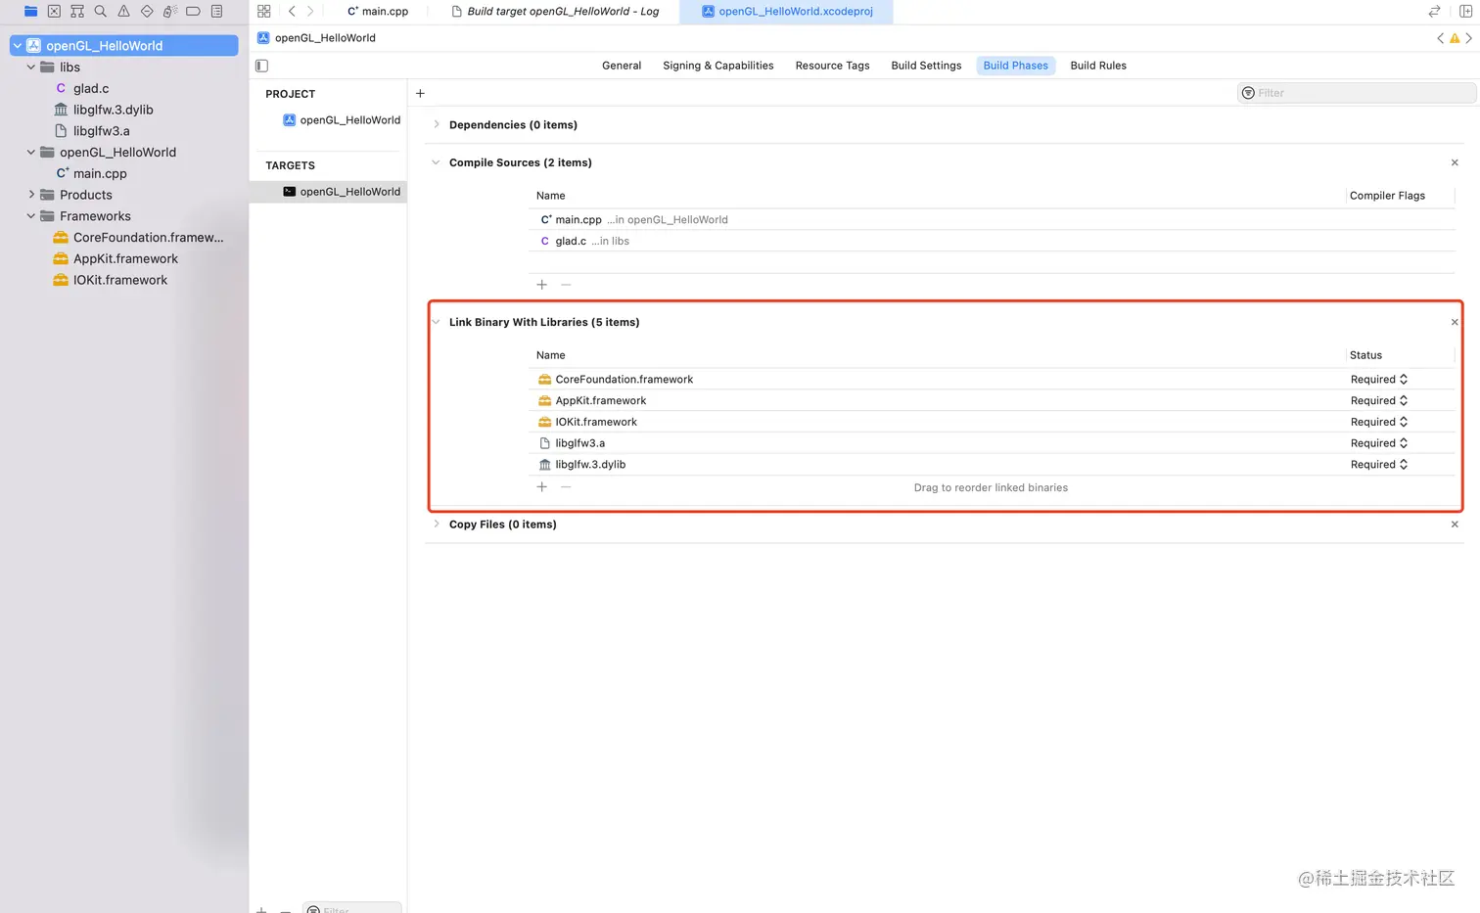The width and height of the screenshot is (1480, 913).
Task: Add a library to Link Binary phase
Action: (x=541, y=487)
